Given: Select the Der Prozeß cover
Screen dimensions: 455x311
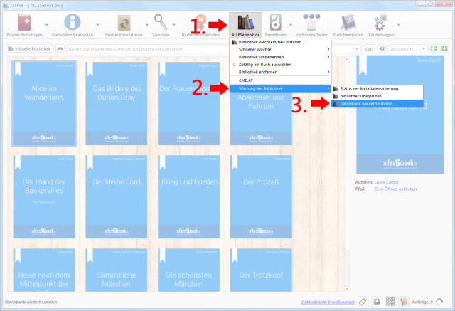Looking at the screenshot, I should click(x=261, y=196).
